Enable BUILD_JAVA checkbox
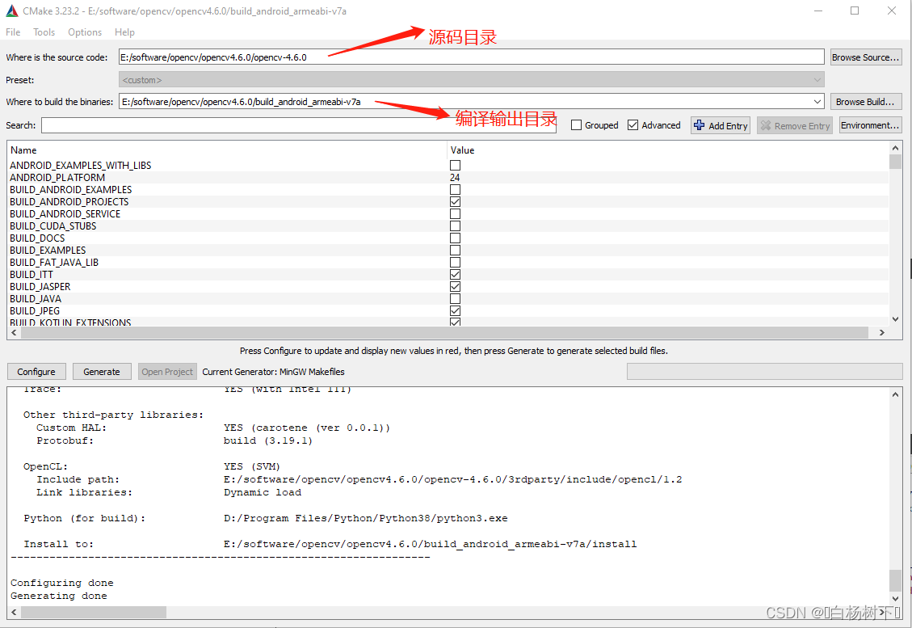 click(x=455, y=298)
